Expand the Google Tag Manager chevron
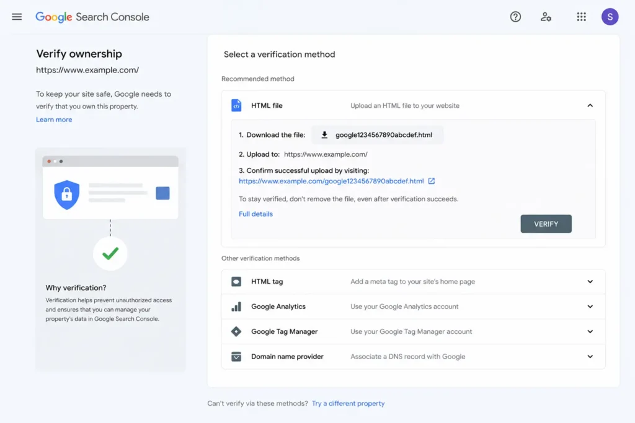635x423 pixels. [590, 331]
